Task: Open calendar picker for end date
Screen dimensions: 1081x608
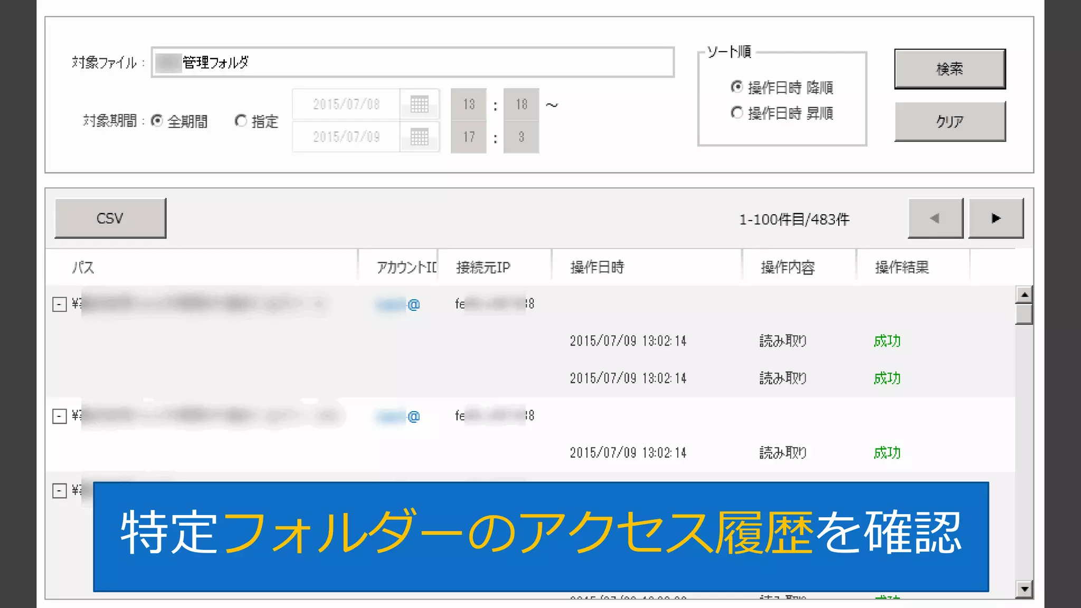Action: point(419,137)
